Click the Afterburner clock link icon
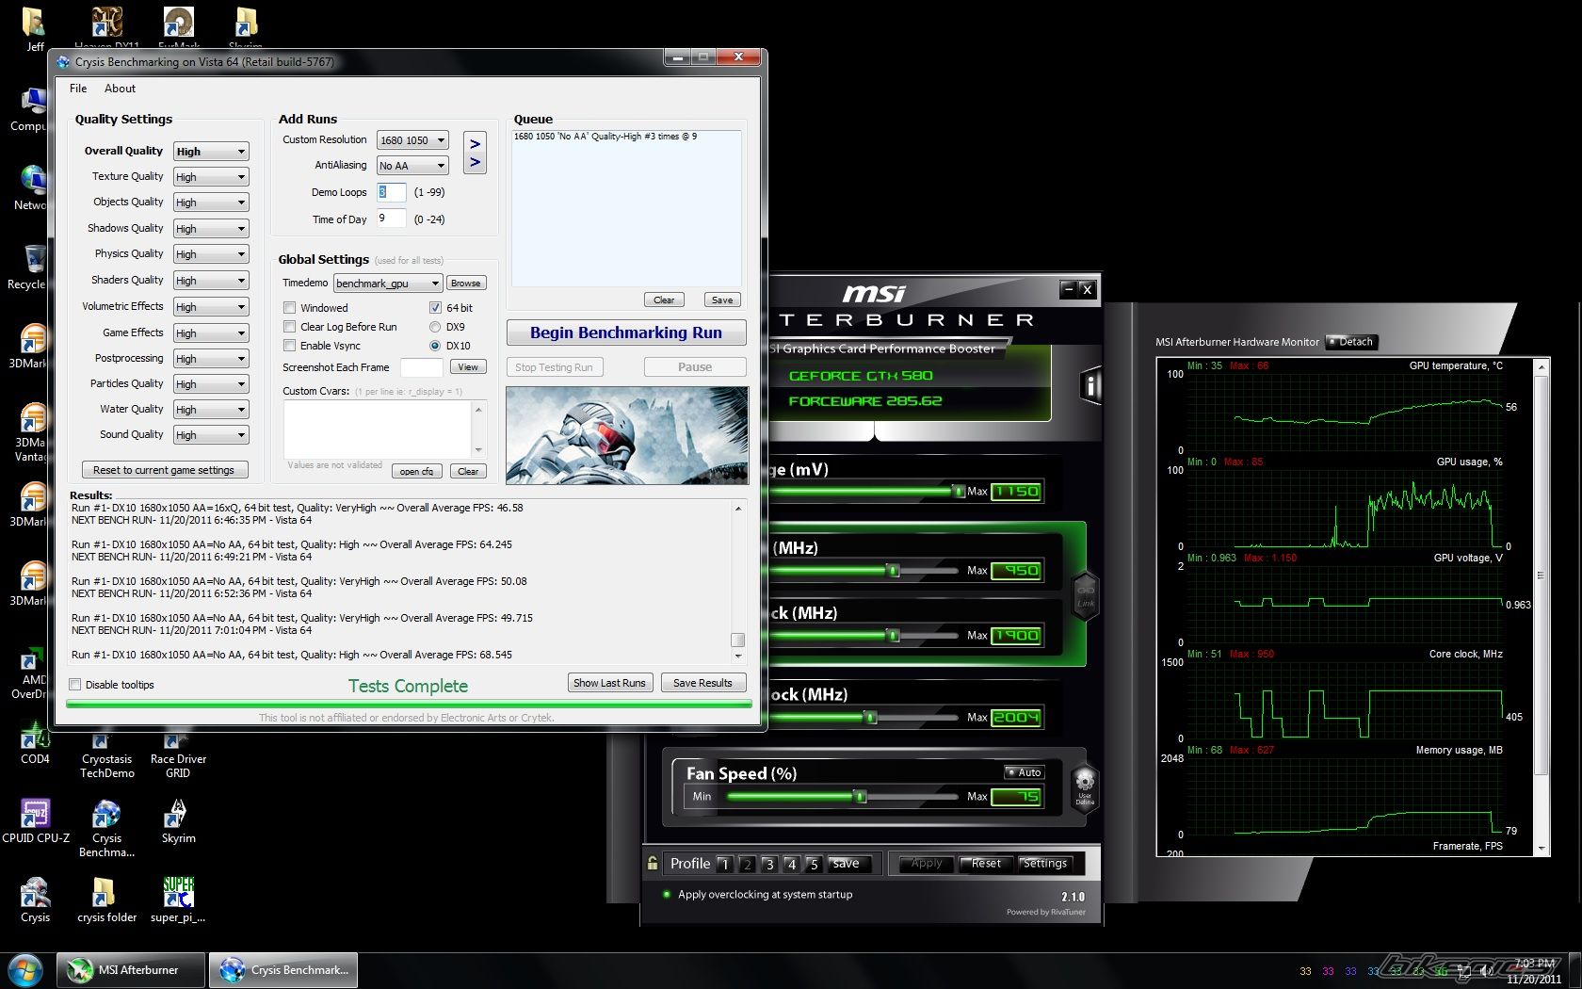The height and width of the screenshot is (989, 1582). [x=1086, y=596]
